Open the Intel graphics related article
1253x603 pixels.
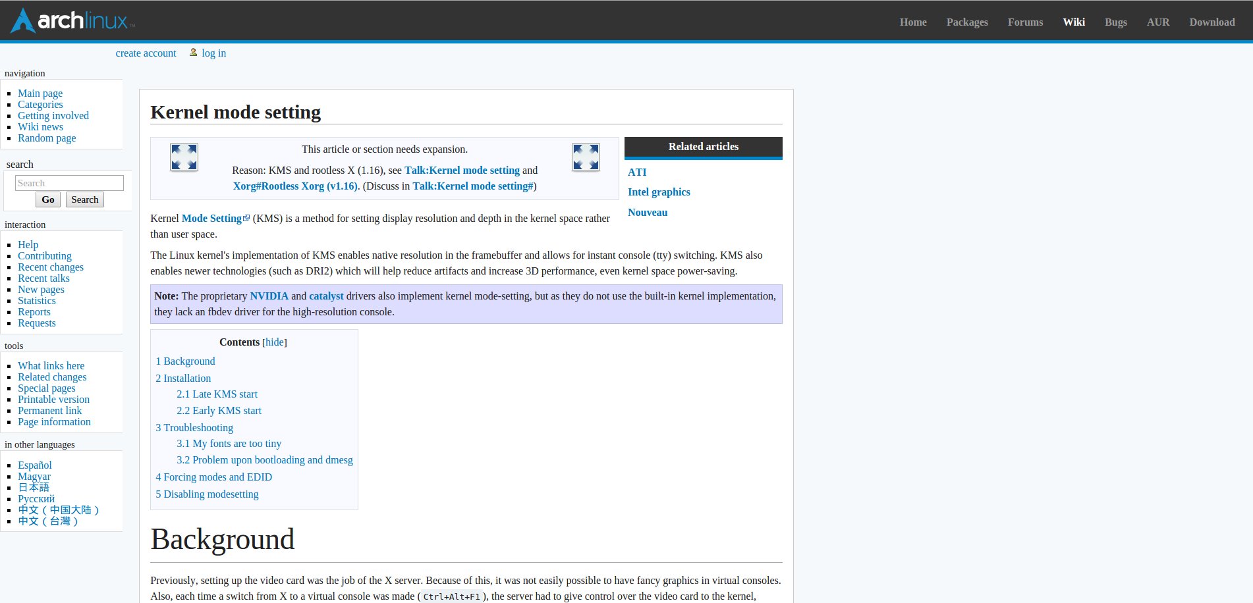pyautogui.click(x=659, y=192)
